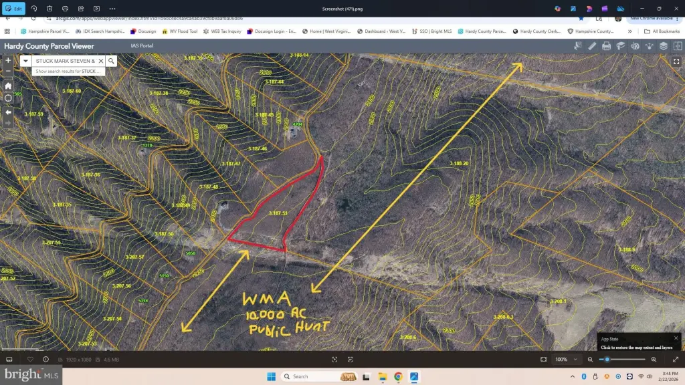Open the Draw palette tool
685x385 pixels.
click(635, 46)
